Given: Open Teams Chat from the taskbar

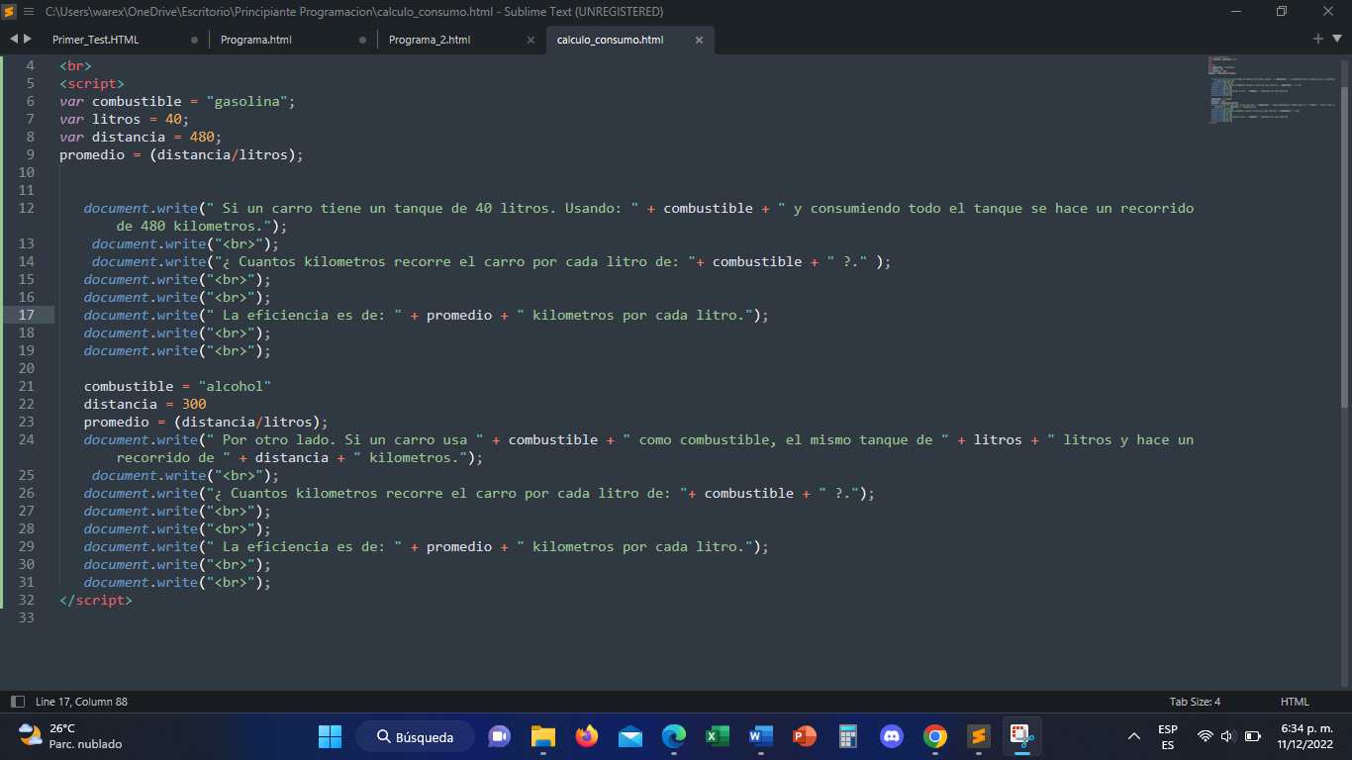Looking at the screenshot, I should (499, 736).
